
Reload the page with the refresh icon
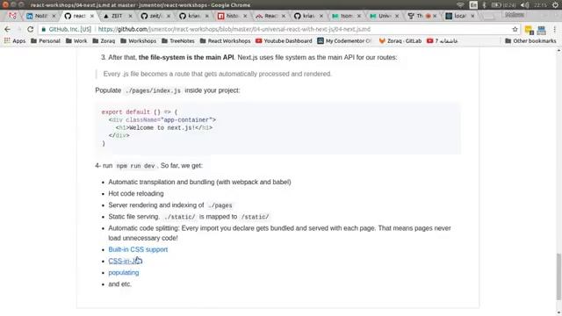point(31,29)
